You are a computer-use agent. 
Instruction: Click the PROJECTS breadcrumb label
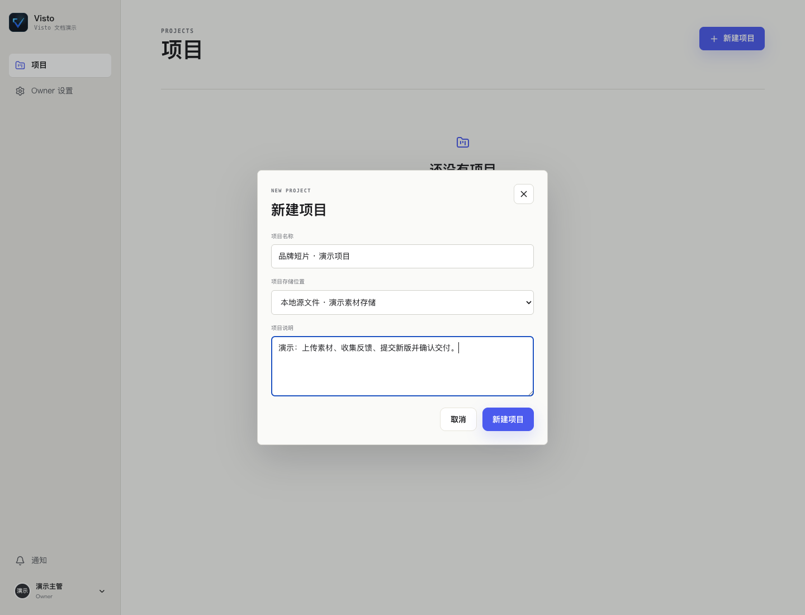coord(177,31)
